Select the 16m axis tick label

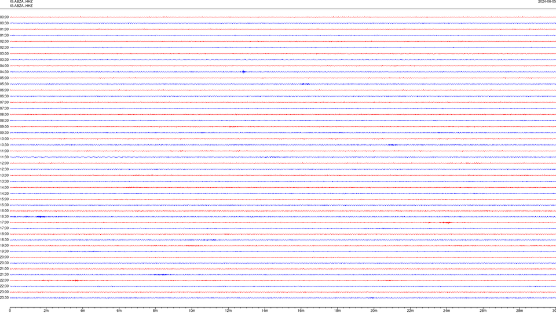301,311
